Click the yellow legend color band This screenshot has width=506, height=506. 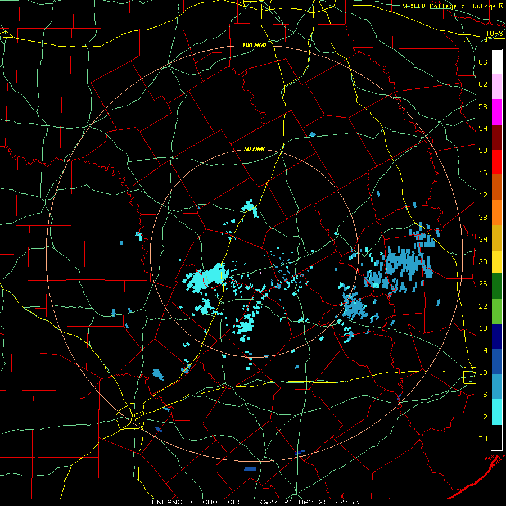point(496,261)
